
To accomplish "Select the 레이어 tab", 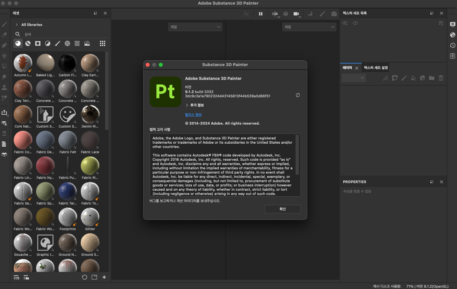I will coord(347,68).
